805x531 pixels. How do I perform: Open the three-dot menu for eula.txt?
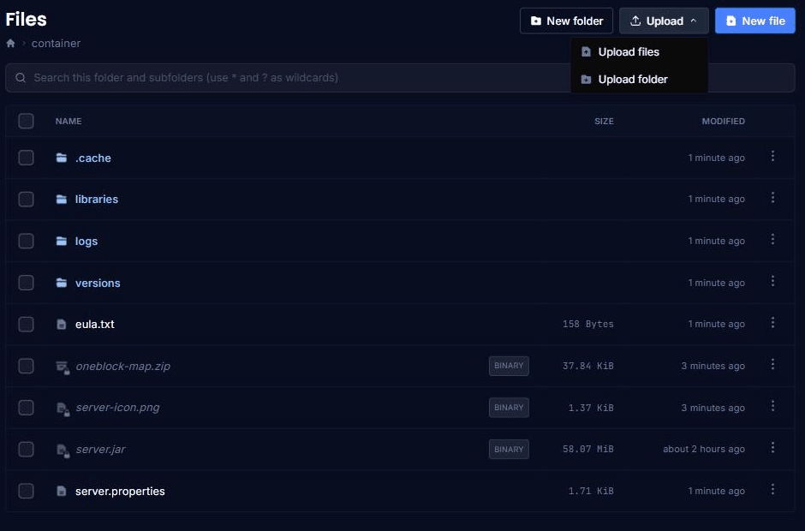772,323
